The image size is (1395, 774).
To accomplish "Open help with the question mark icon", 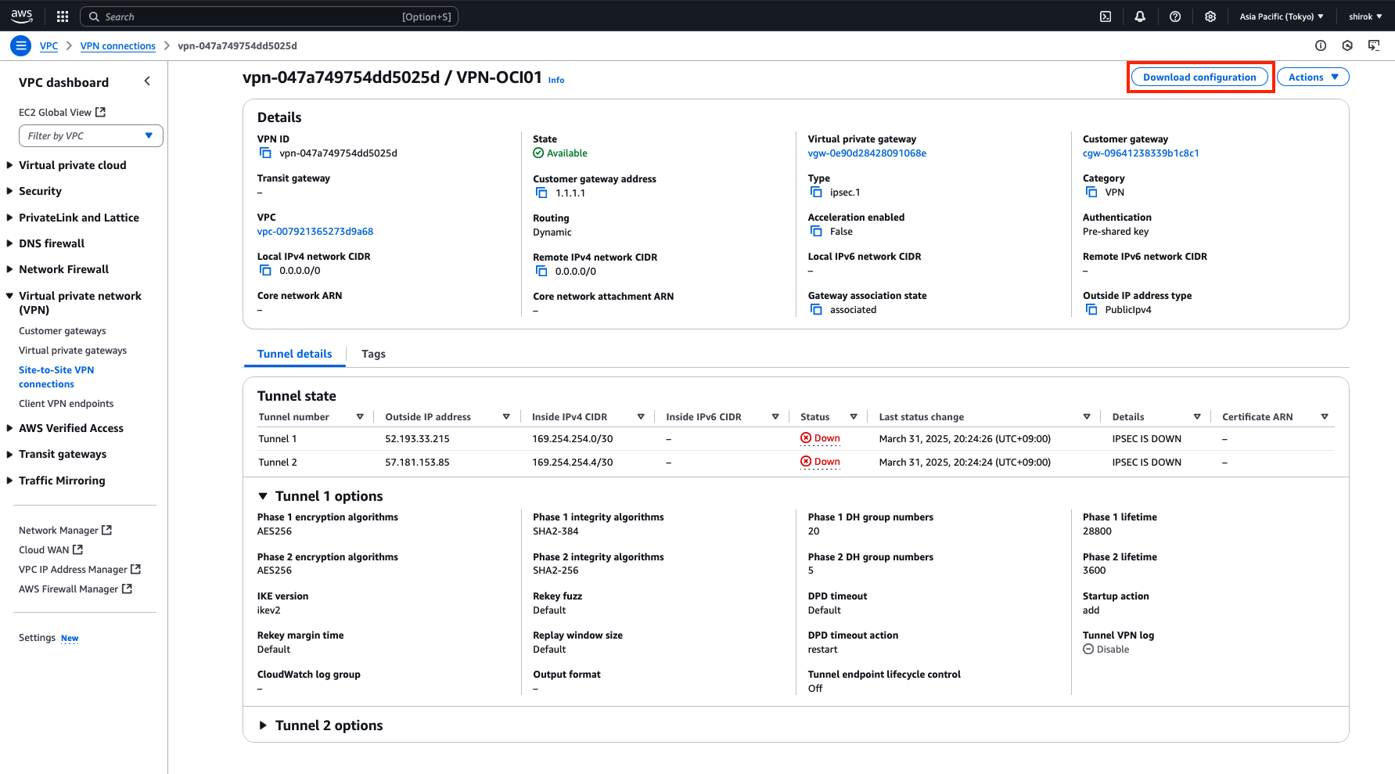I will pos(1174,16).
